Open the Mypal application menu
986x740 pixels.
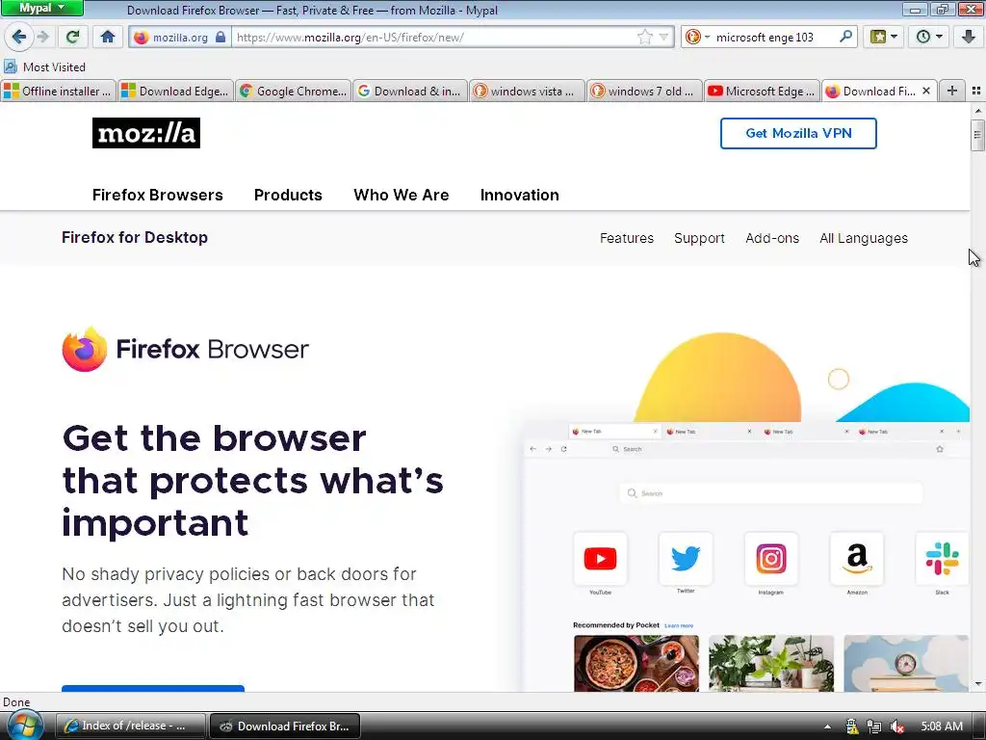click(x=41, y=8)
